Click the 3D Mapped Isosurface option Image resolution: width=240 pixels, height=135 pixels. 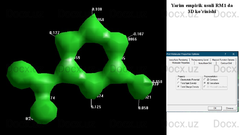[205, 87]
